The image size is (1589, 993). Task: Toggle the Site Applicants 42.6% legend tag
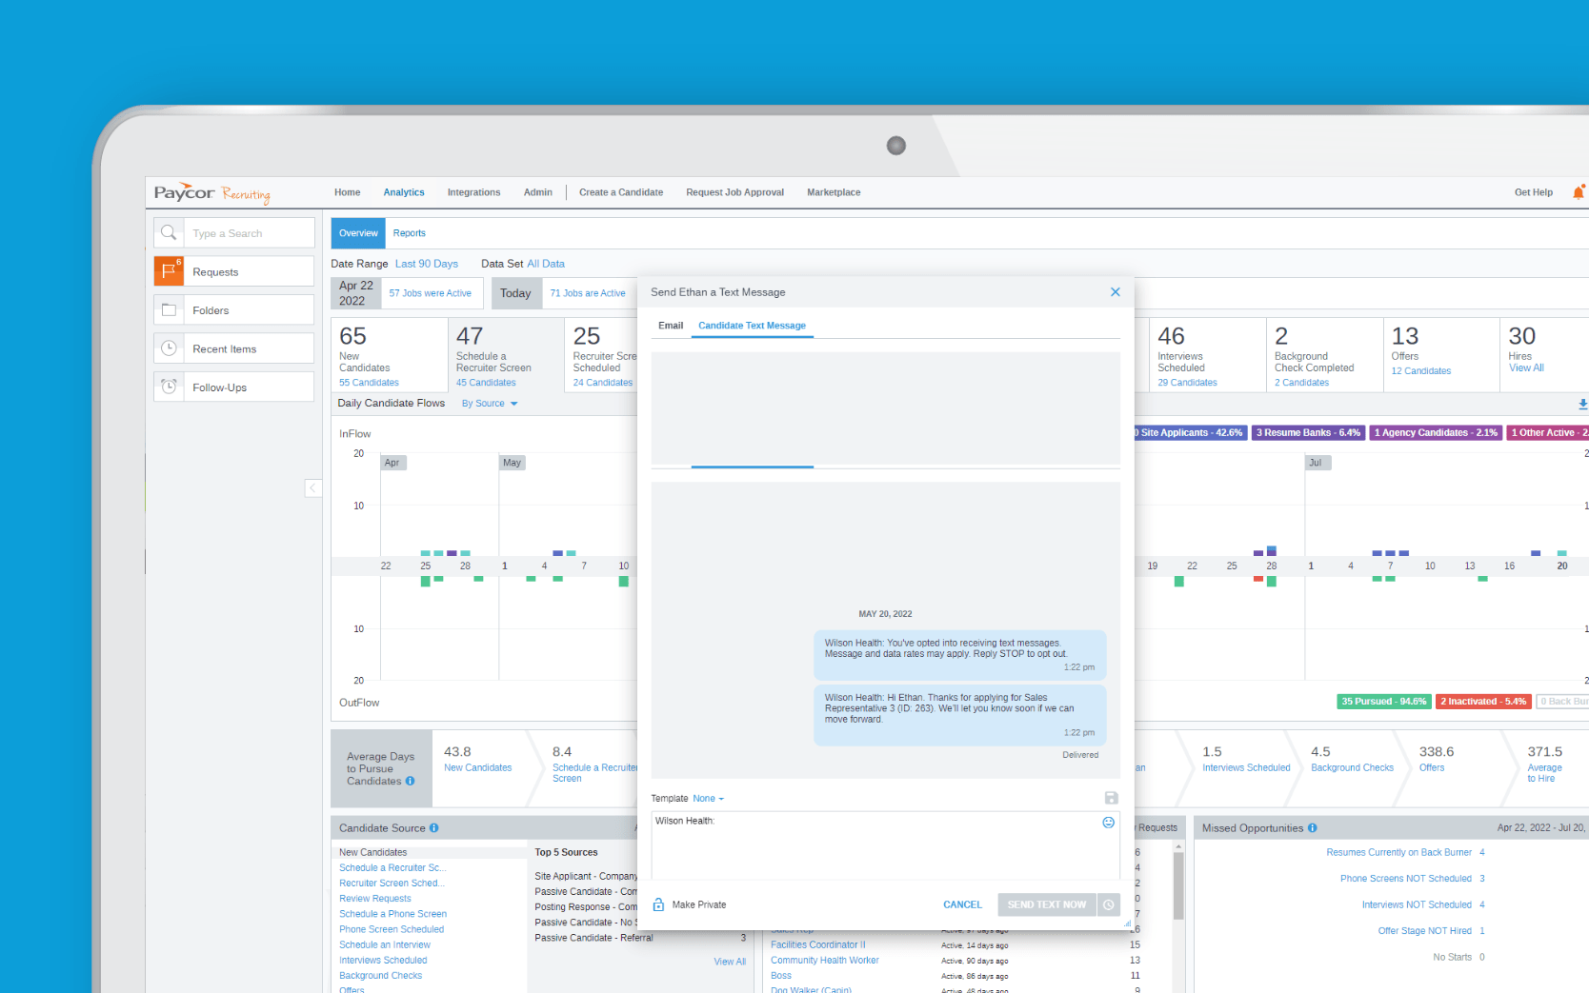click(1190, 432)
